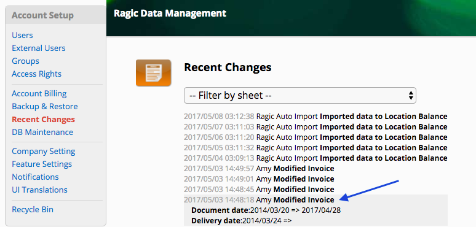Open UI Translations page
Viewport: 476px width, 227px height.
click(39, 190)
